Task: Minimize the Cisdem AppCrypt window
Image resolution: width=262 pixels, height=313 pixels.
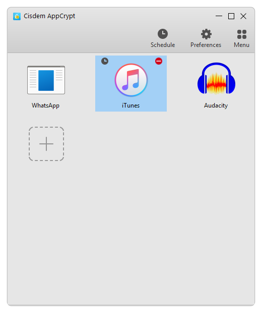Action: tap(219, 16)
